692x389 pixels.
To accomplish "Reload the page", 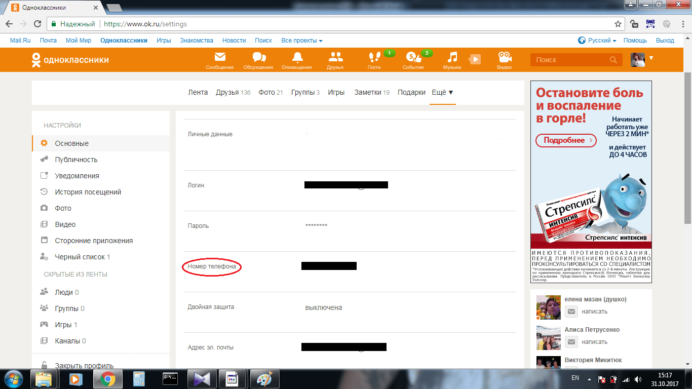I will 37,24.
